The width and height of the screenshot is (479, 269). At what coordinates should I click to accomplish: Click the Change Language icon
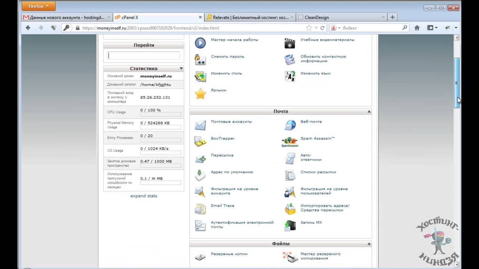pyautogui.click(x=290, y=77)
